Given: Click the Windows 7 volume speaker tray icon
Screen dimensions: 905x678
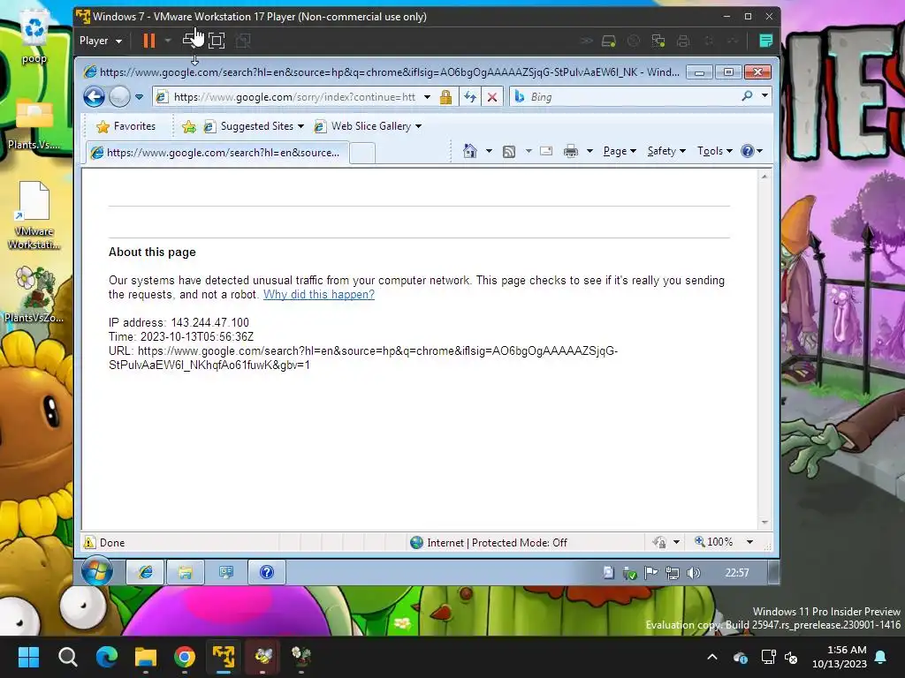Looking at the screenshot, I should 693,572.
